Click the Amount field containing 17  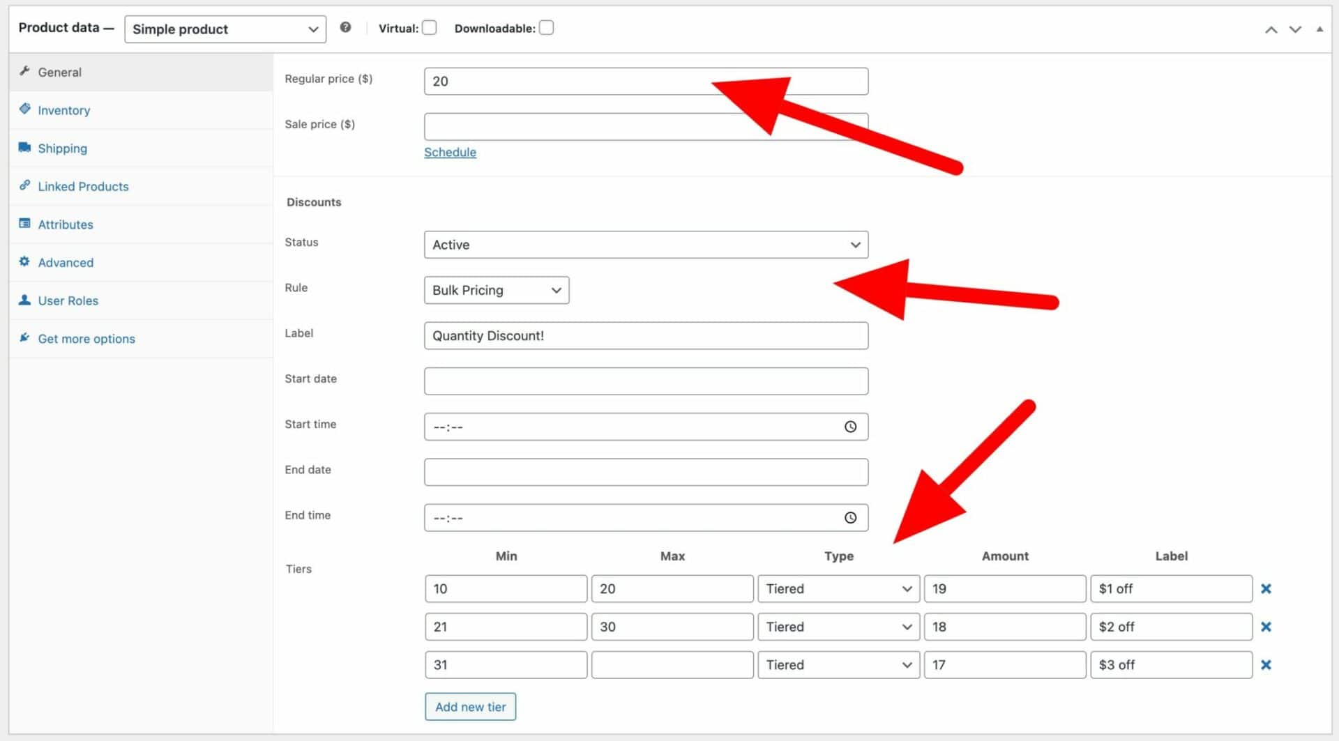pos(1005,665)
